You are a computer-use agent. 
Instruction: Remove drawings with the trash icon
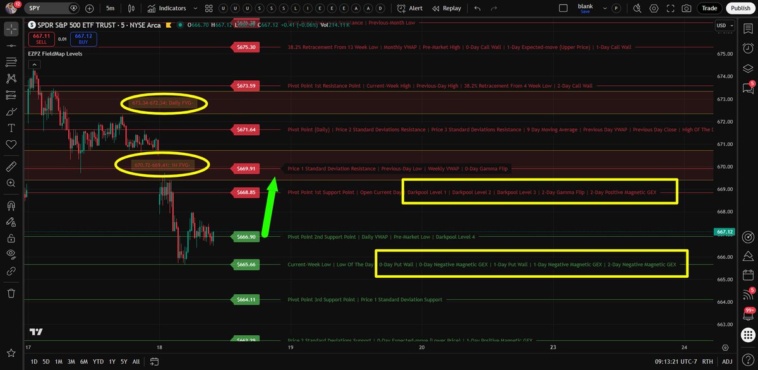(x=11, y=293)
